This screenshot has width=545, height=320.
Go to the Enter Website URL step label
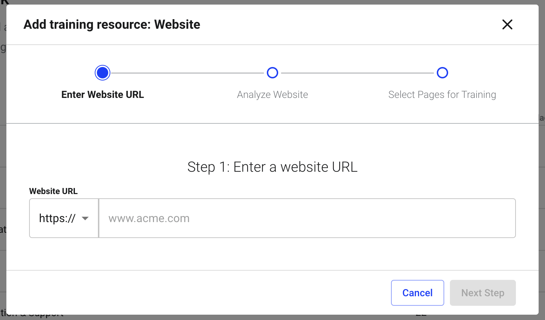pos(103,95)
